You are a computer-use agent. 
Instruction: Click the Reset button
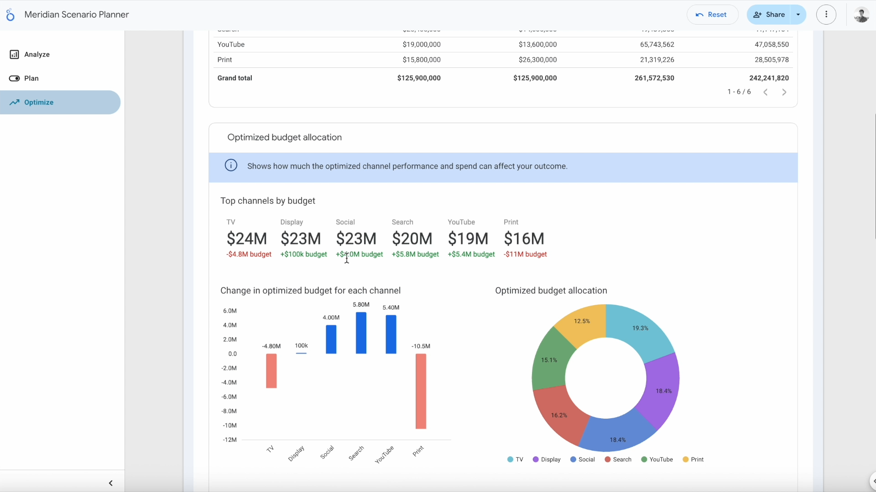pyautogui.click(x=712, y=15)
